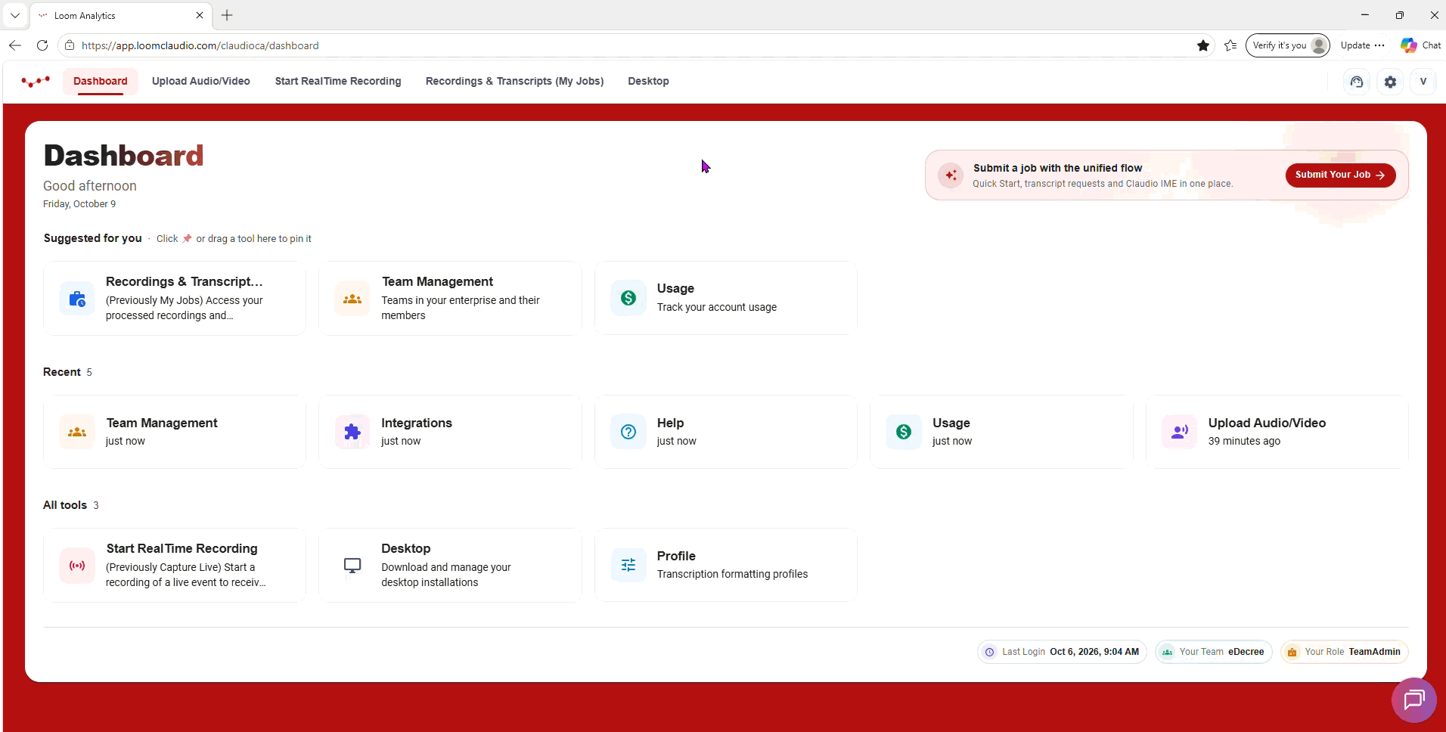Click the Your Team eDecree chip
This screenshot has height=732, width=1446.
[1214, 652]
